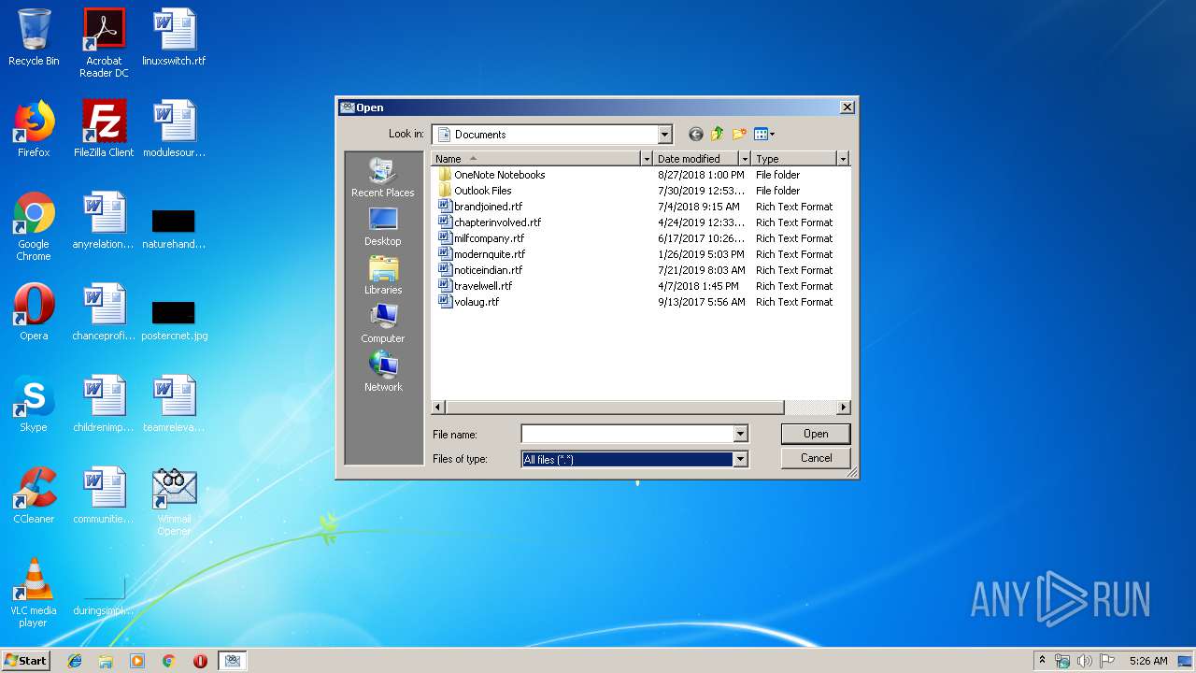Image resolution: width=1196 pixels, height=673 pixels.
Task: Select travelwell.rtf file
Action: pos(476,286)
